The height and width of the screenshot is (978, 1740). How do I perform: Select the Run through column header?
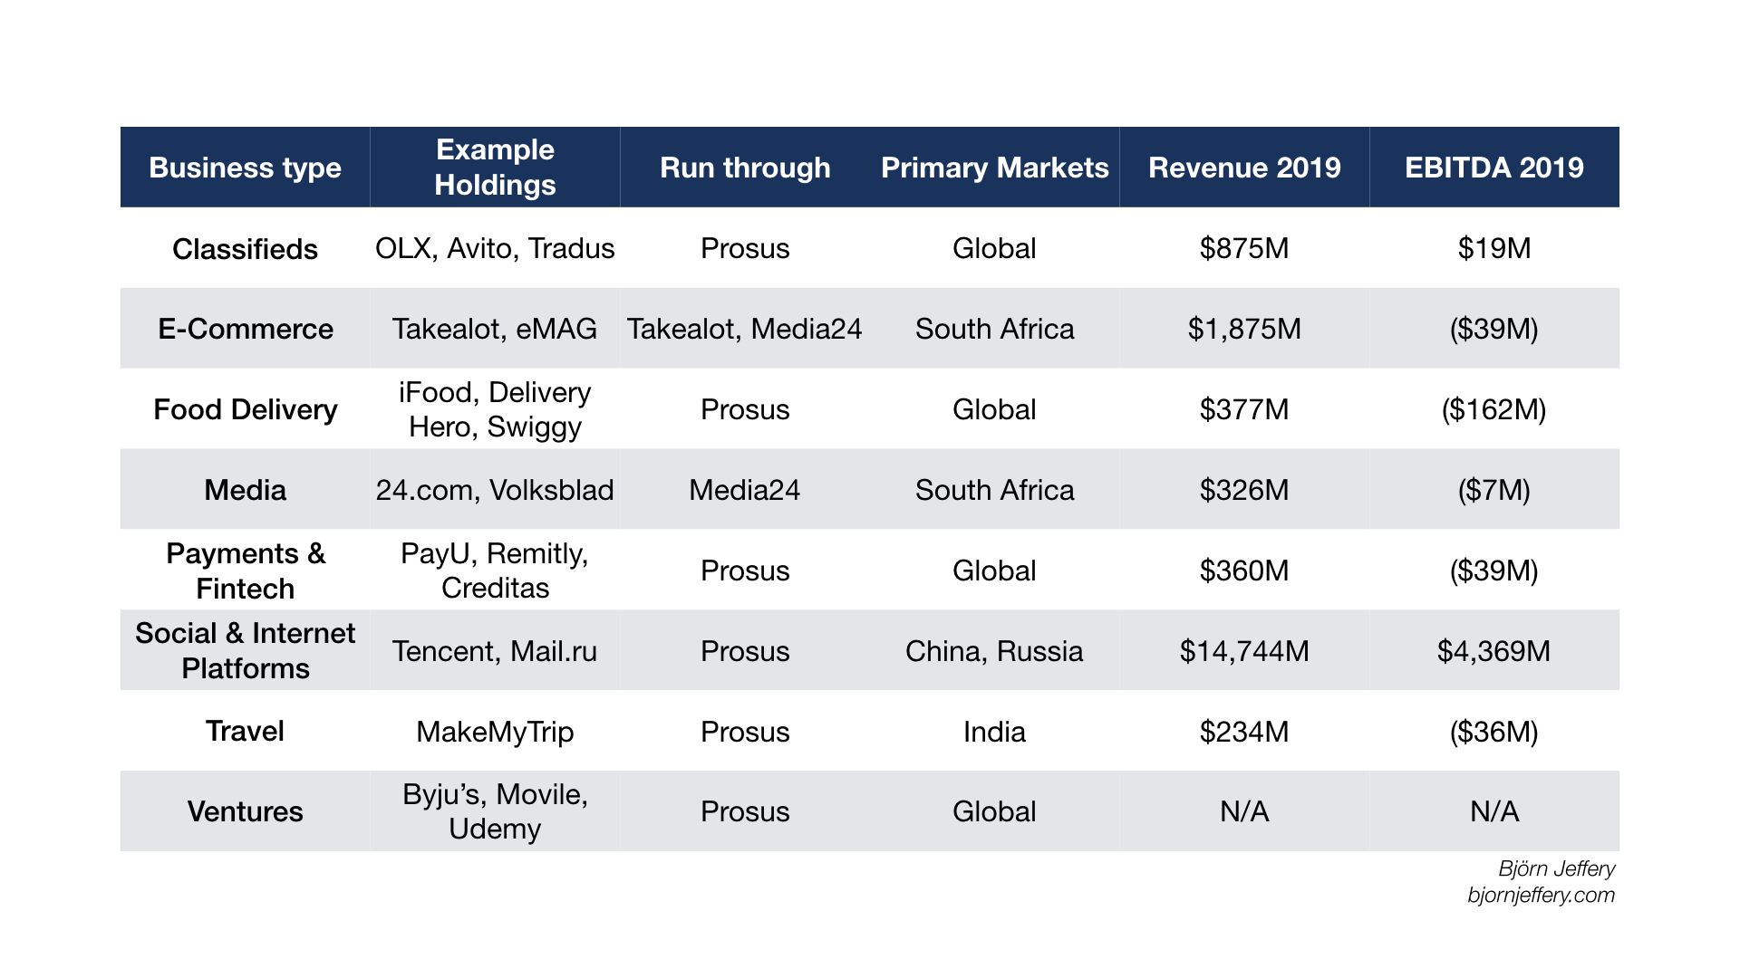(x=745, y=168)
